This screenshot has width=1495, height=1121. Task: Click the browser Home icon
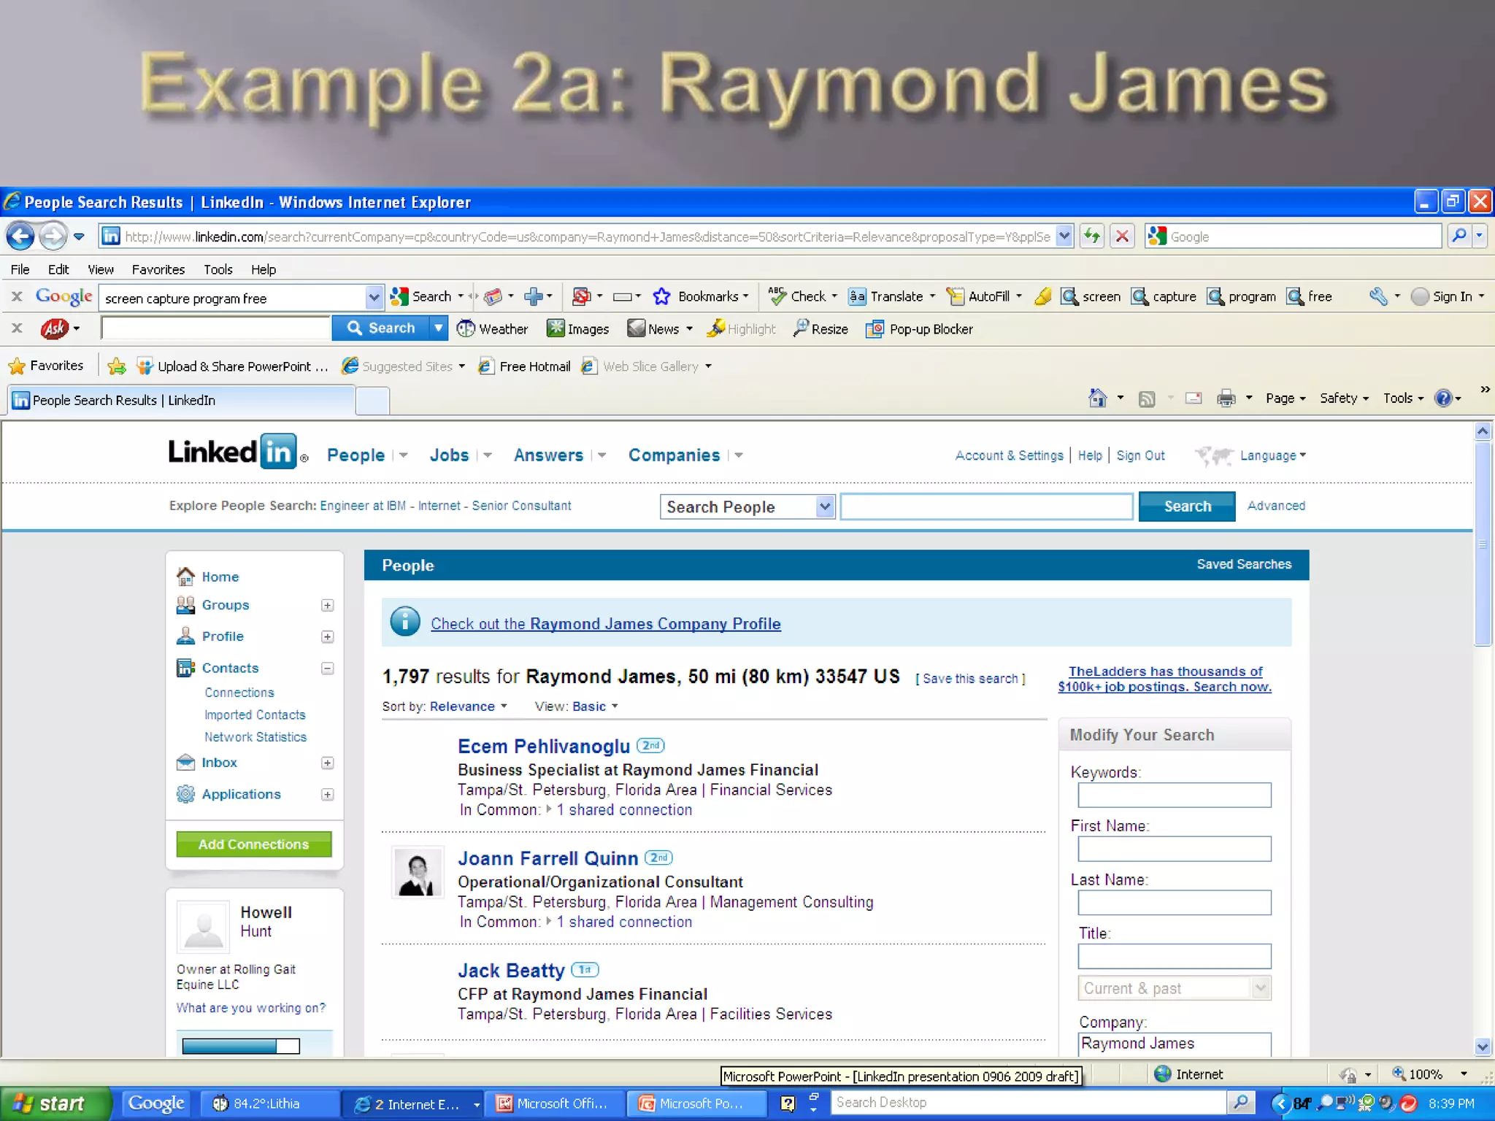click(x=1097, y=397)
